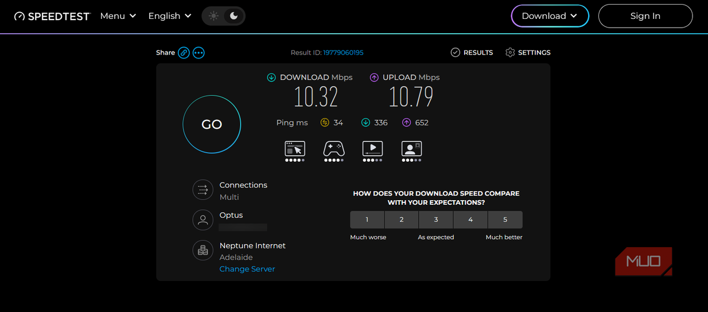The image size is (708, 312).
Task: Click the Connections mode icon
Action: point(203,190)
